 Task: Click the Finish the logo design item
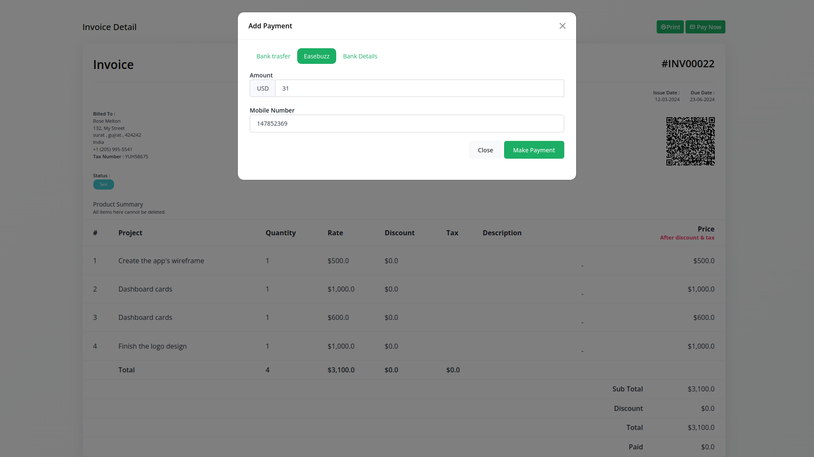click(152, 347)
